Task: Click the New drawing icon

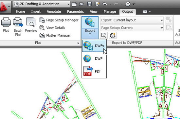Action: click(x=74, y=4)
